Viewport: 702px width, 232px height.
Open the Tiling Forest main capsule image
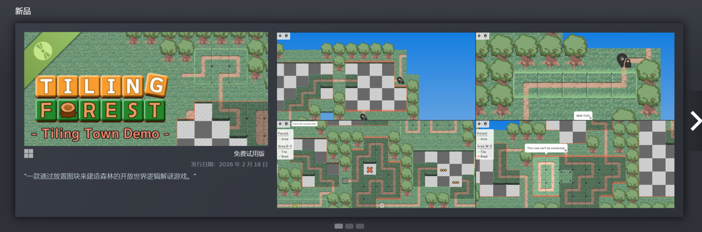[x=146, y=89]
